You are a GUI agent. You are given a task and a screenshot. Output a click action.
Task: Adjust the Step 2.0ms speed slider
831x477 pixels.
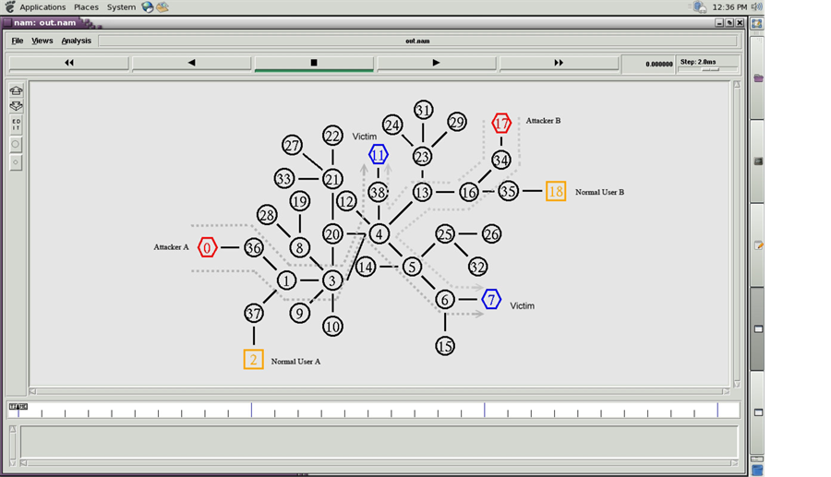[710, 70]
